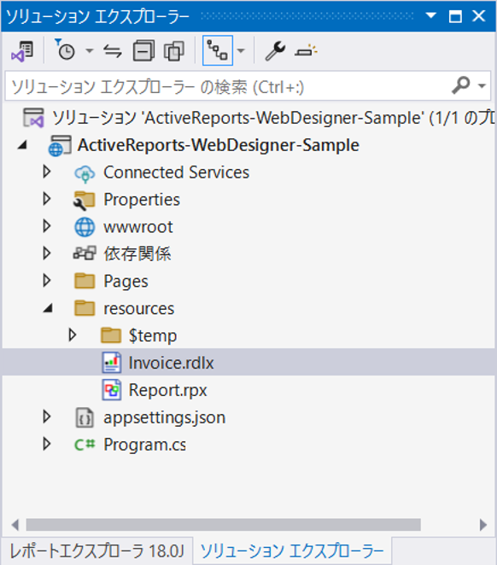Expand the $temp folder
497x565 pixels.
click(72, 335)
